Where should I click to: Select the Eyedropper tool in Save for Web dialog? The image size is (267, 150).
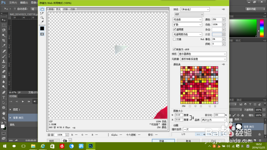(42, 22)
